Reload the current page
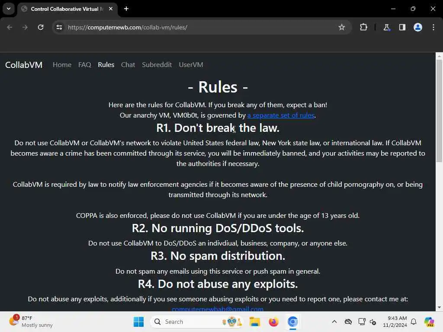 click(x=41, y=27)
